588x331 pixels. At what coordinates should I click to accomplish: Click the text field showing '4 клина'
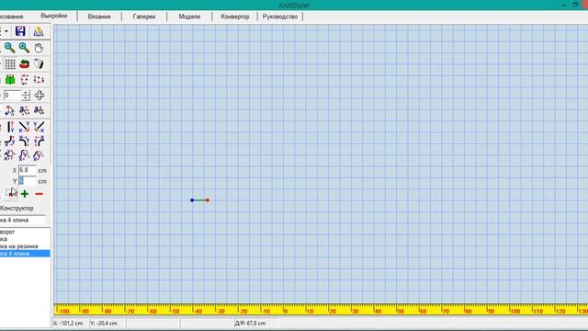(x=22, y=220)
